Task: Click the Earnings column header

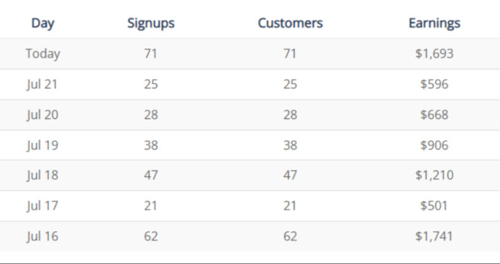Action: (x=434, y=23)
